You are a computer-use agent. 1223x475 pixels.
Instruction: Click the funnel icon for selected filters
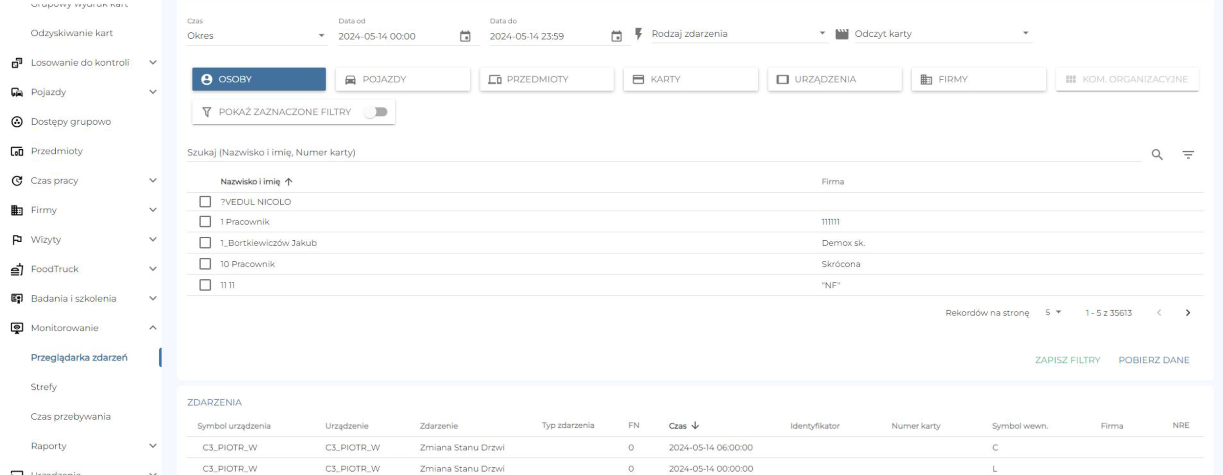[x=207, y=112]
